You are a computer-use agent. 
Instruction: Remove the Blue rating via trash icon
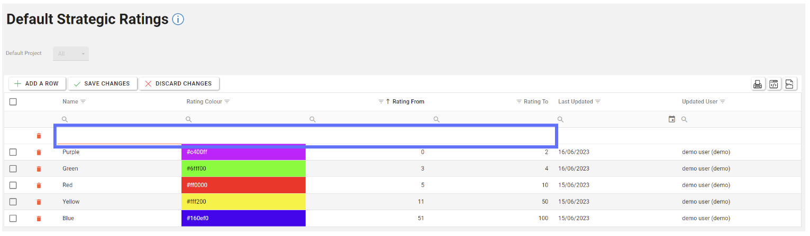click(x=39, y=219)
